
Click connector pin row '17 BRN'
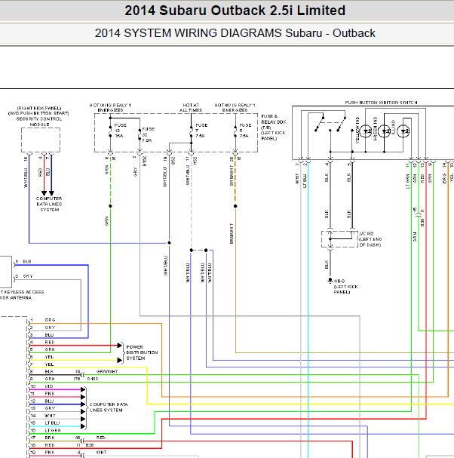tap(43, 438)
